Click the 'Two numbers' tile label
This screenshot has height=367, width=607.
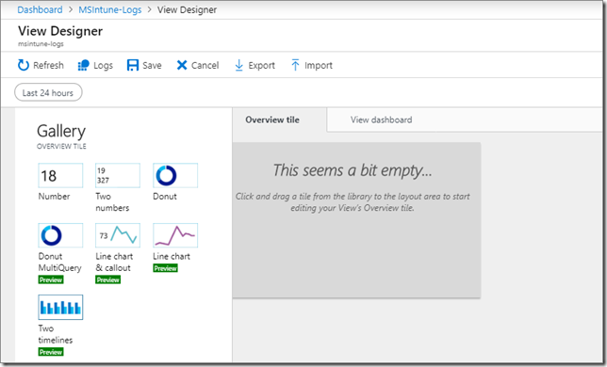112,202
